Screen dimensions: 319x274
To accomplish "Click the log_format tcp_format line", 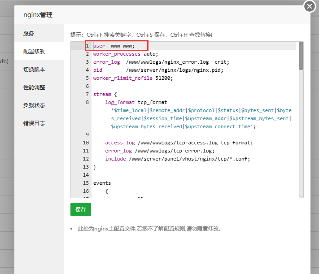I will point(135,102).
